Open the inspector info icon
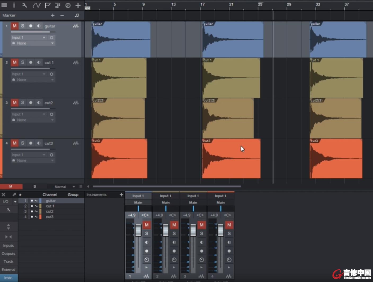 pyautogui.click(x=14, y=5)
